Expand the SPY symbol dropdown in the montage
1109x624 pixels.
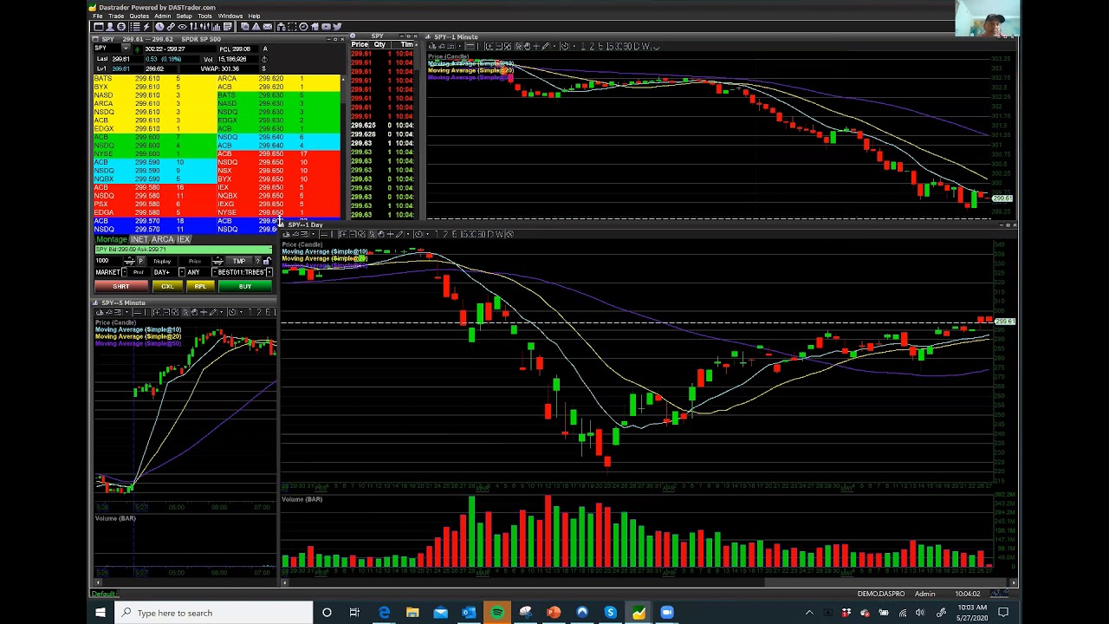(x=126, y=48)
